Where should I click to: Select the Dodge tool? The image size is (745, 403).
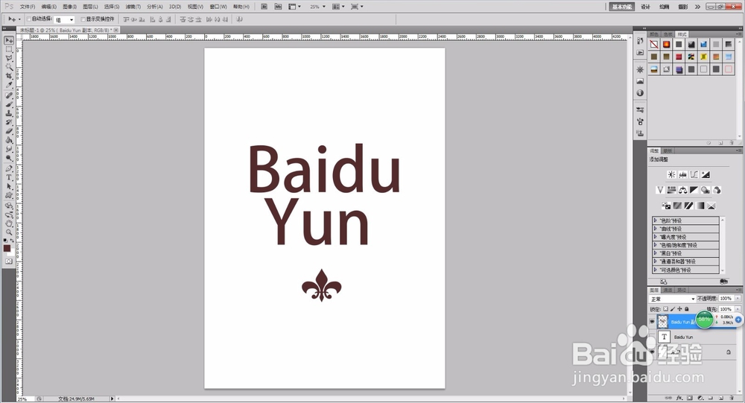(x=9, y=158)
